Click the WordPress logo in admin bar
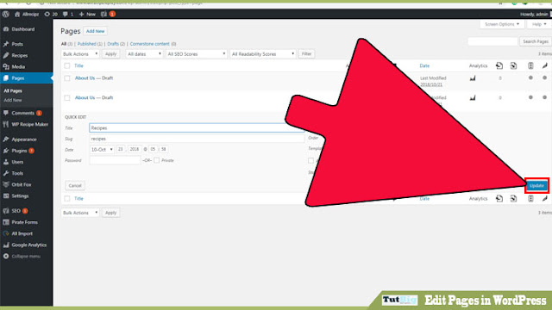The width and height of the screenshot is (552, 310). pyautogui.click(x=6, y=14)
